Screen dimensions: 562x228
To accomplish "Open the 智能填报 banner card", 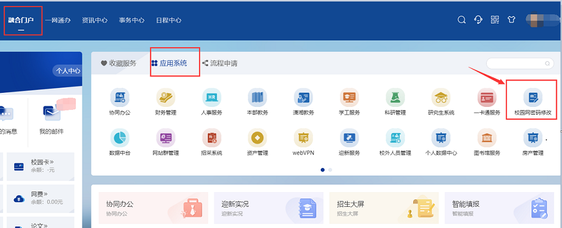I will point(499,209).
